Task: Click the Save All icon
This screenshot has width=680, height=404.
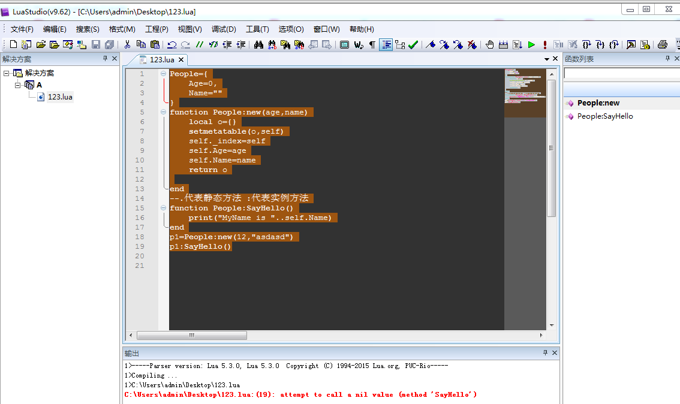Action: [110, 44]
